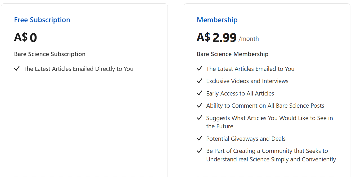The image size is (352, 177).
Task: Click the Potential Giveaways and Deals text
Action: [246, 139]
